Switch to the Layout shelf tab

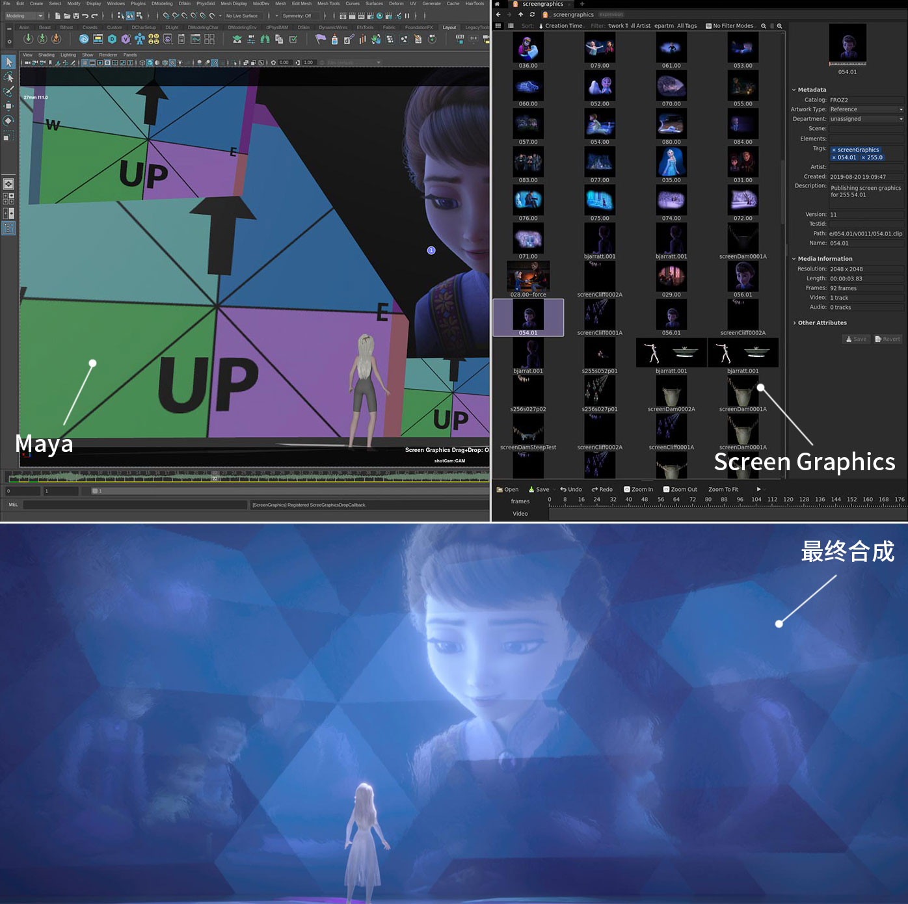tap(449, 27)
